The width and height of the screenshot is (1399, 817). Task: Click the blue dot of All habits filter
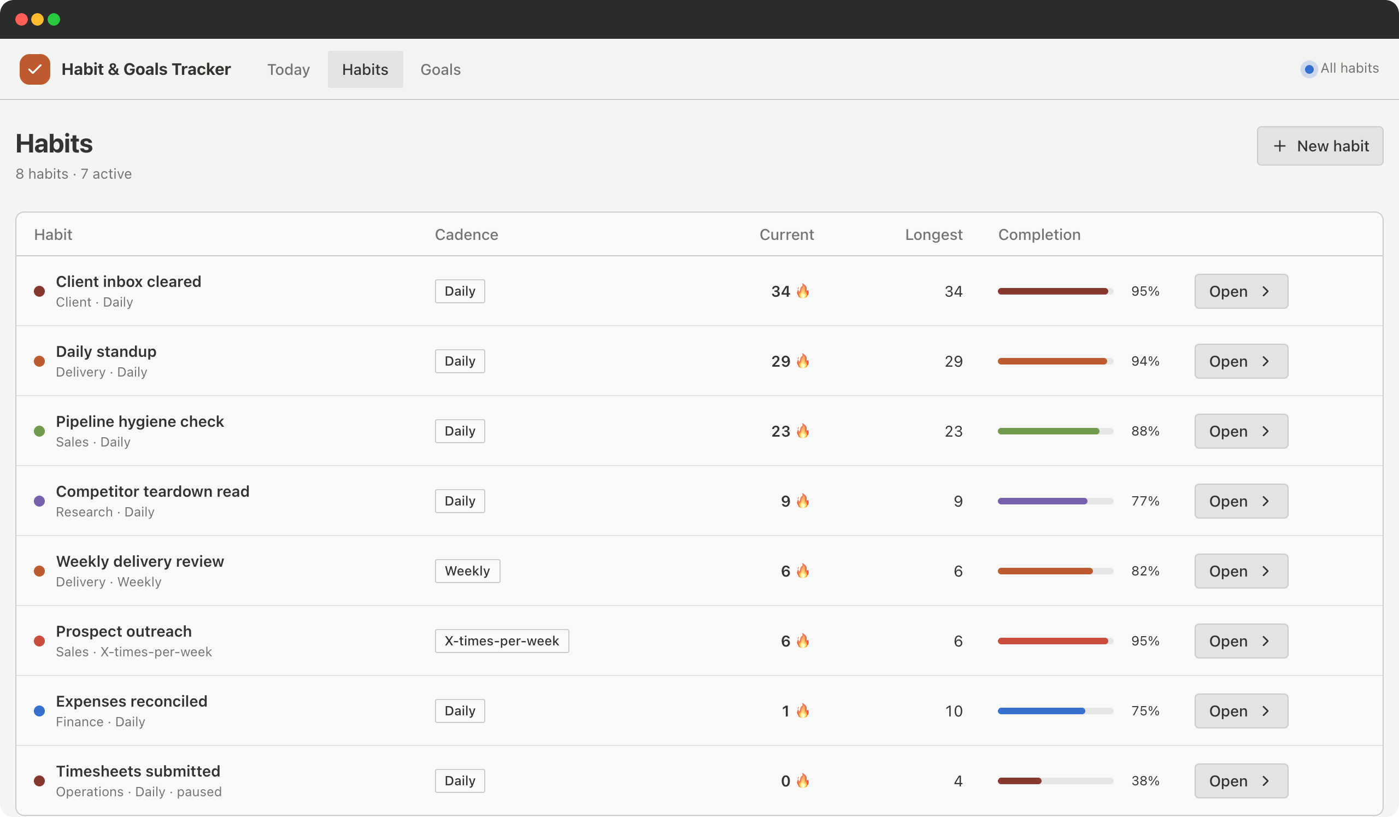click(1308, 69)
